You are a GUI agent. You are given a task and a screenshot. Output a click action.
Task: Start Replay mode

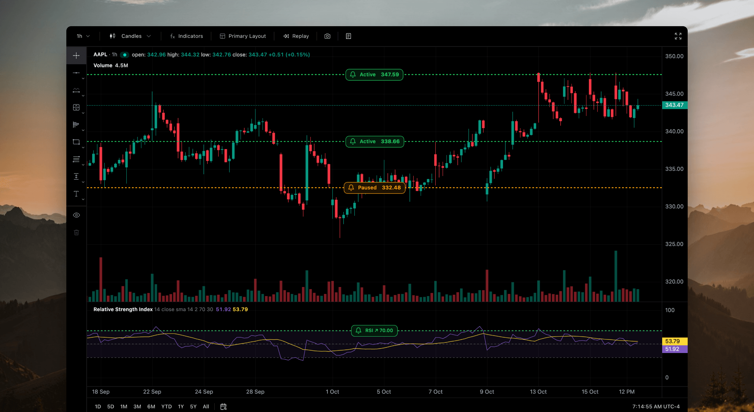click(296, 36)
